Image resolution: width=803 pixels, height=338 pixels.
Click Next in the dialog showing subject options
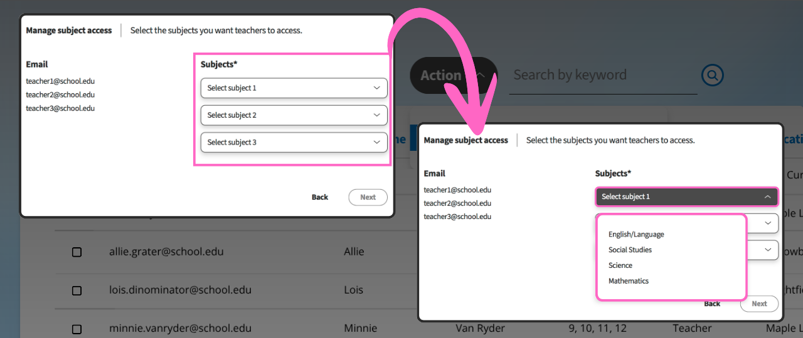point(759,304)
